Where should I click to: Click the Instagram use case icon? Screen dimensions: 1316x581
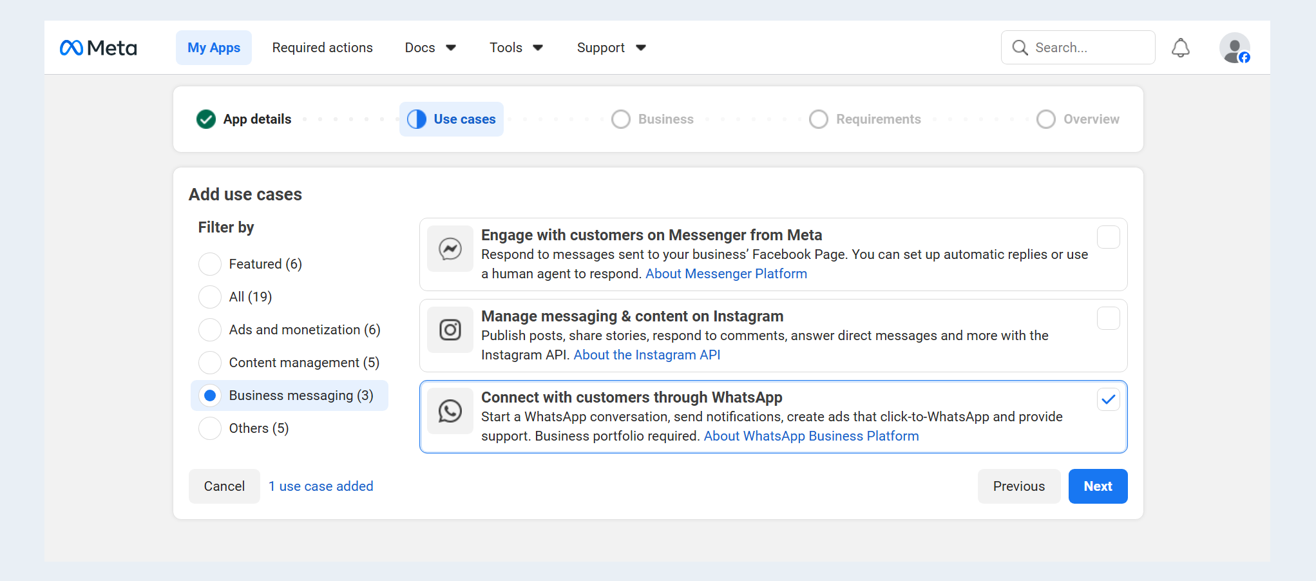[450, 330]
